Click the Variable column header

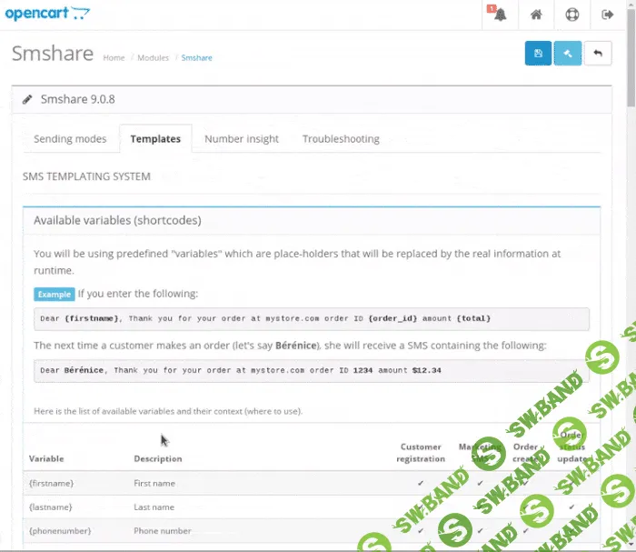(46, 458)
